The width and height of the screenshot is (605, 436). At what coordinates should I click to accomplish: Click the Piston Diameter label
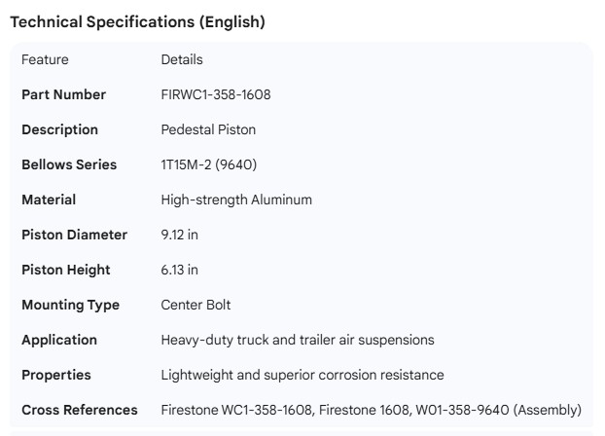point(74,235)
